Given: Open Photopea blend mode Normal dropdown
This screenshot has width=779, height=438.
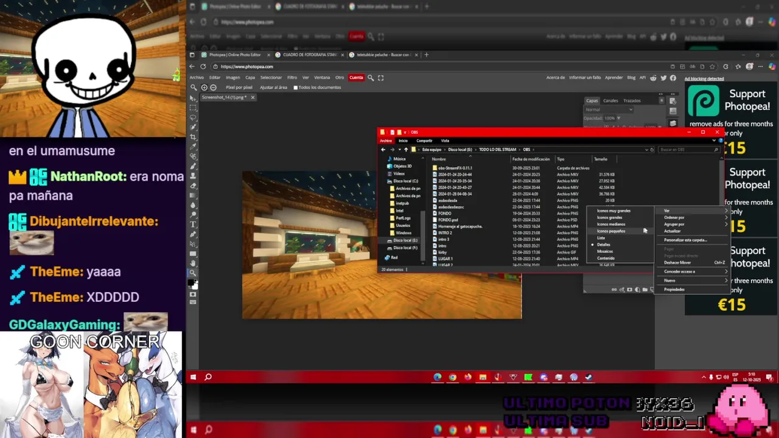Looking at the screenshot, I should point(608,109).
